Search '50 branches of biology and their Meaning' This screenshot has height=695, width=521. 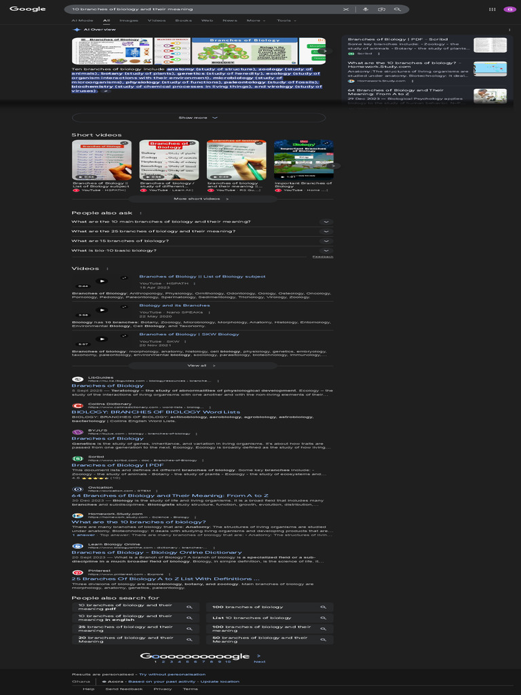pyautogui.click(x=270, y=639)
